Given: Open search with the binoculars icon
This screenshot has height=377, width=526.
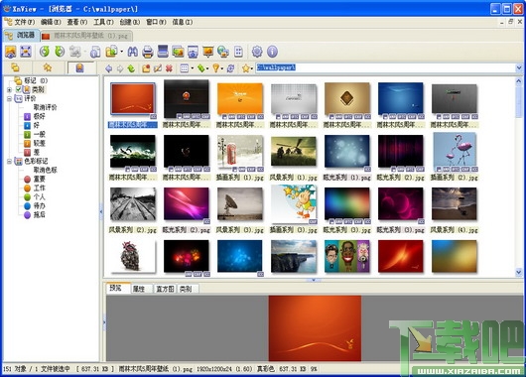Looking at the screenshot, I should 133,52.
